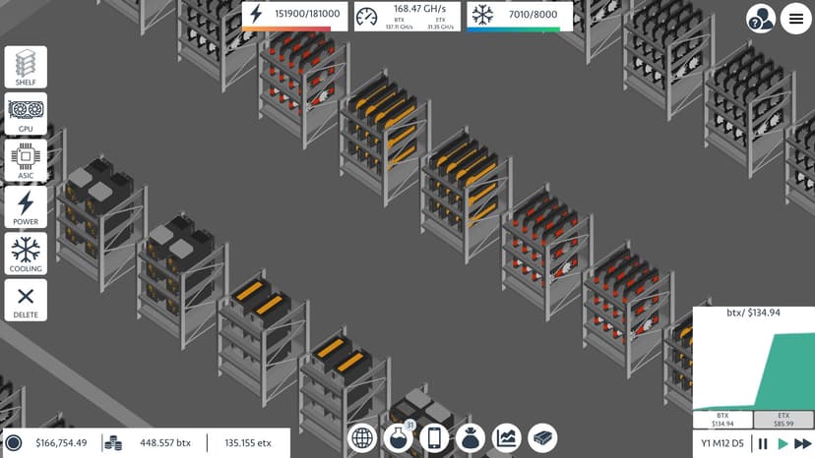
Task: Switch price chart to ETX tab
Action: [x=784, y=420]
